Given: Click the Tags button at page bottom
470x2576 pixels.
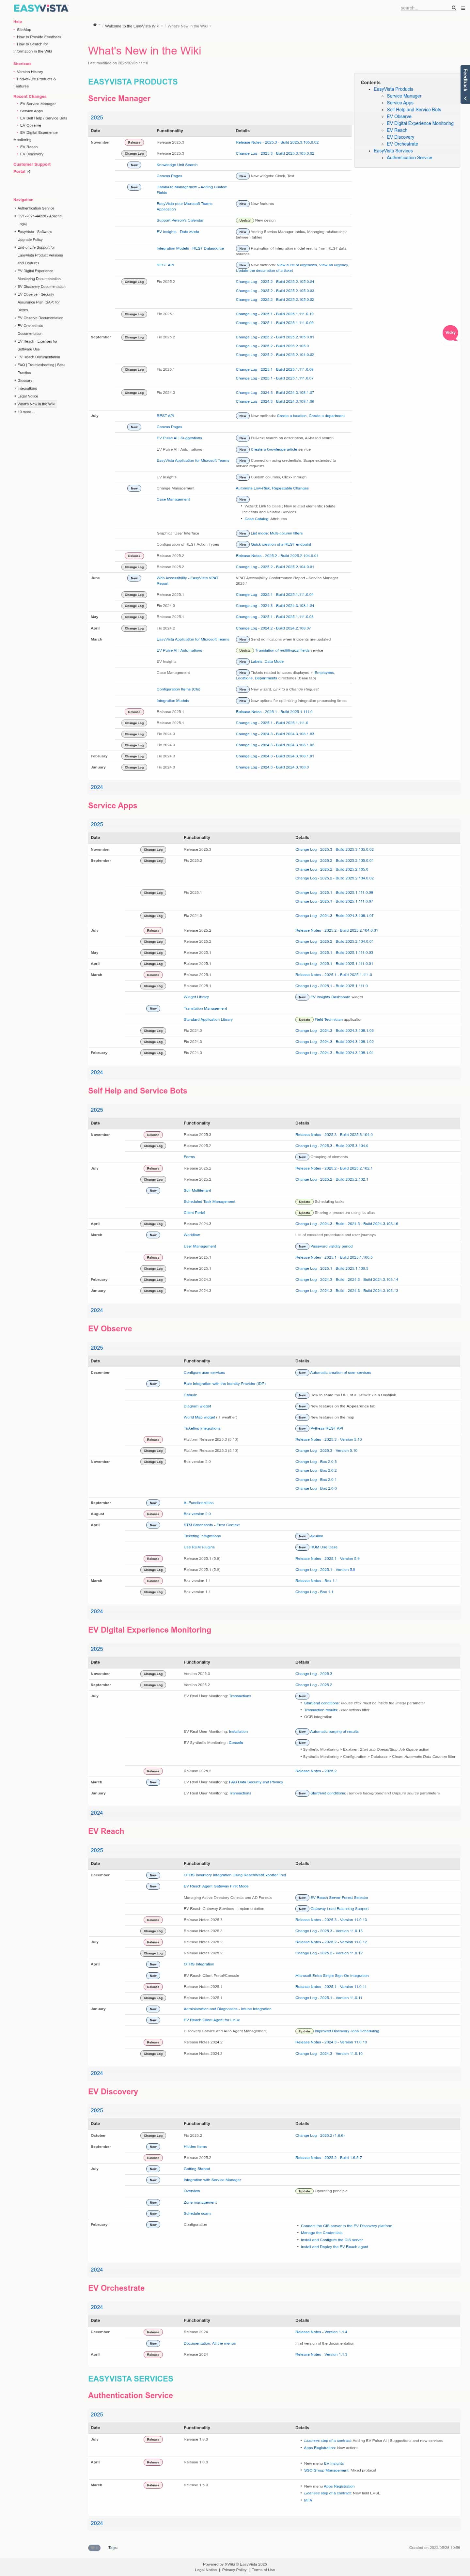Looking at the screenshot, I should click(x=113, y=2548).
